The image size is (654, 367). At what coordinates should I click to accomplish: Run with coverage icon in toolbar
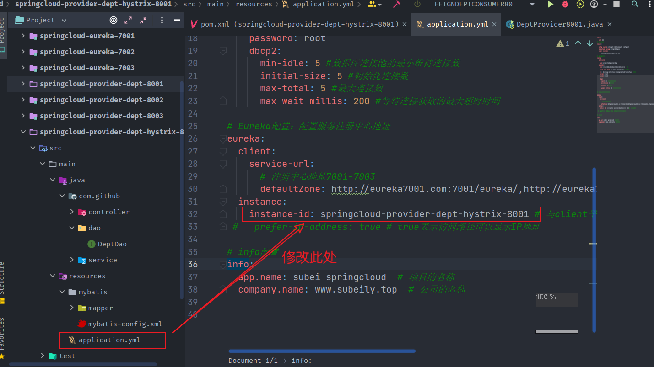coord(580,4)
